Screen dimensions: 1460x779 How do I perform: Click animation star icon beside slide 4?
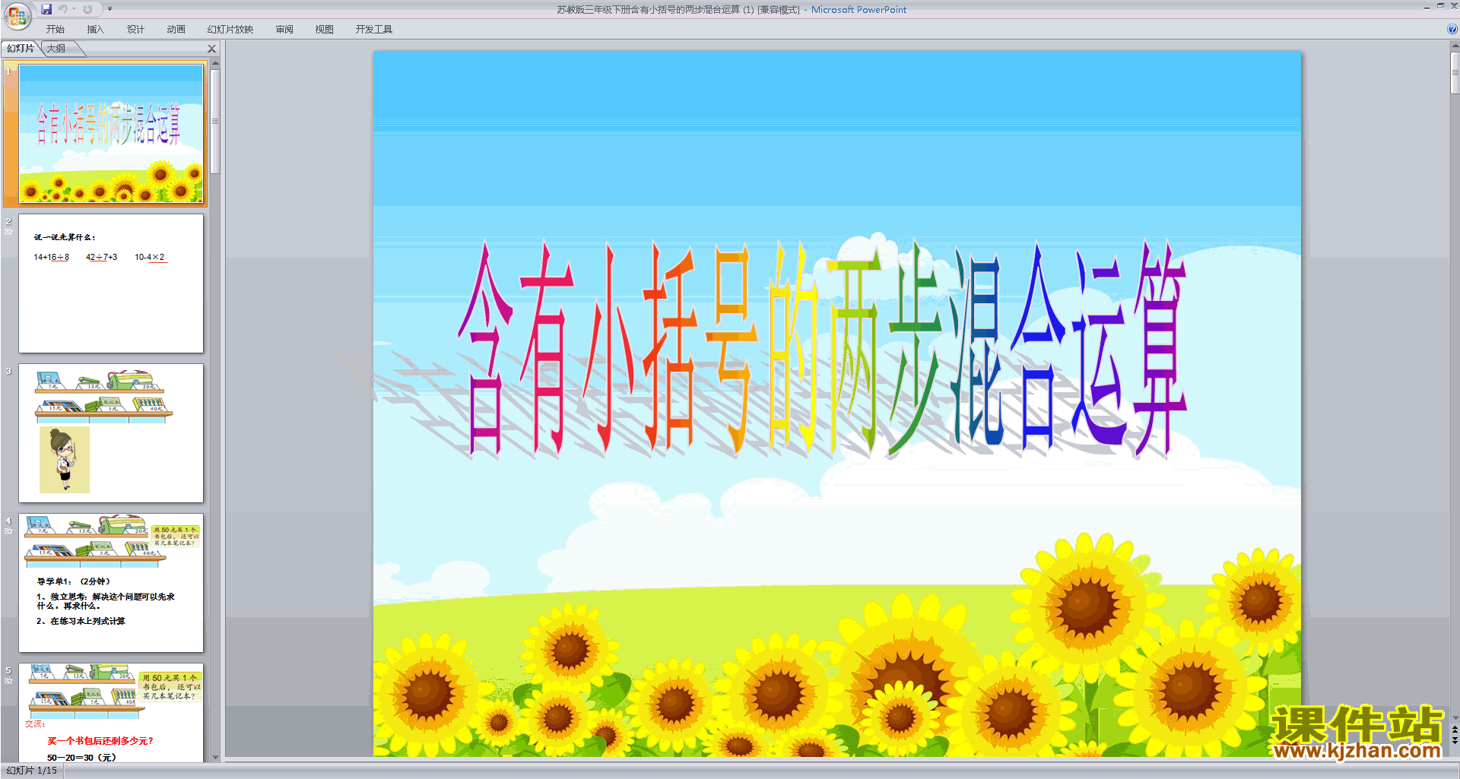8,530
